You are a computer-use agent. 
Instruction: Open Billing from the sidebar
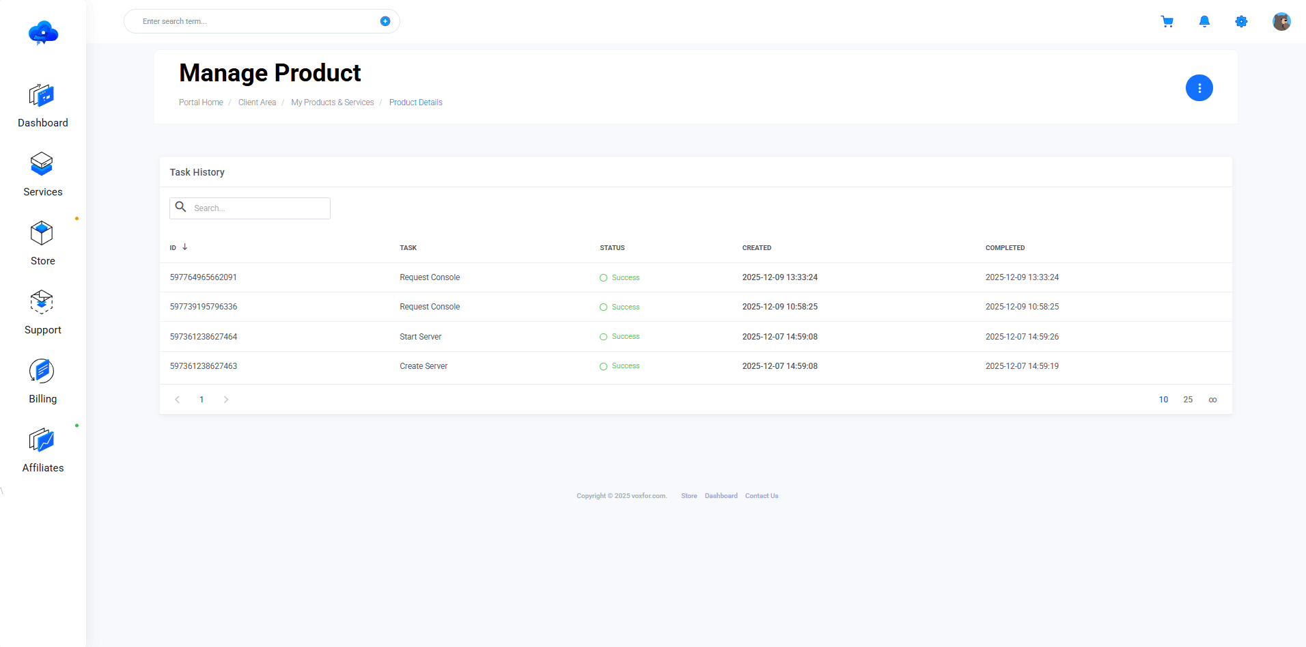[42, 381]
